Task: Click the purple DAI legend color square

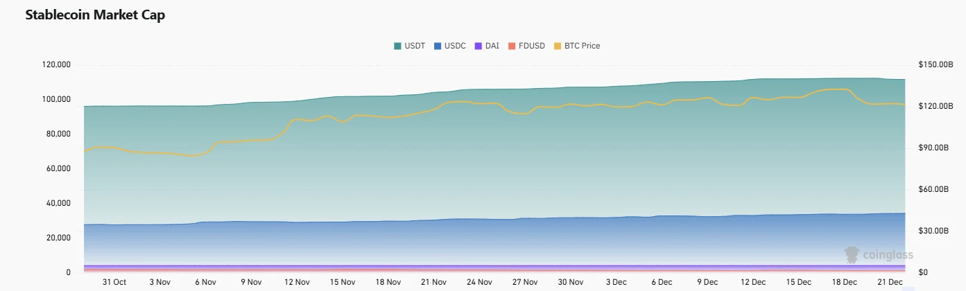Action: [478, 46]
